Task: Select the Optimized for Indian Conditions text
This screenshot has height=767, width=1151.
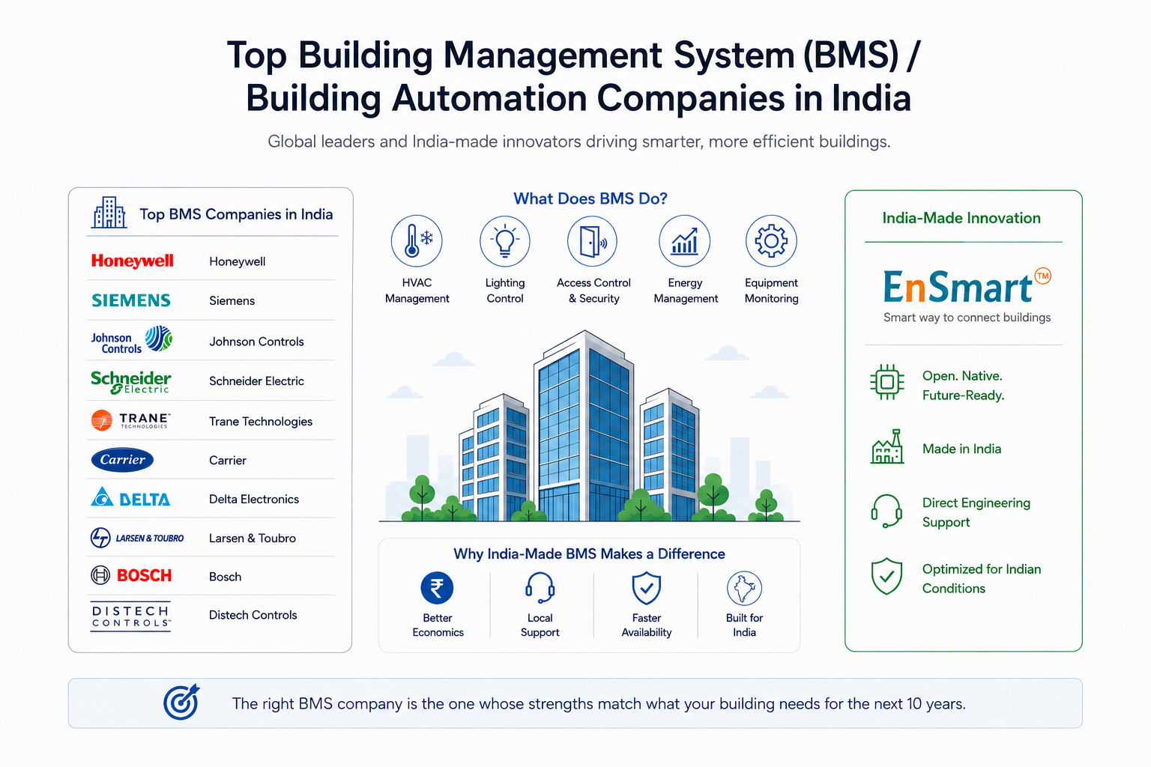Action: [x=982, y=579]
